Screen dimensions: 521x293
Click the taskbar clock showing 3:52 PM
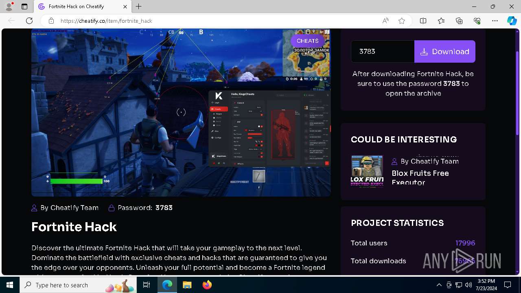[x=486, y=285]
